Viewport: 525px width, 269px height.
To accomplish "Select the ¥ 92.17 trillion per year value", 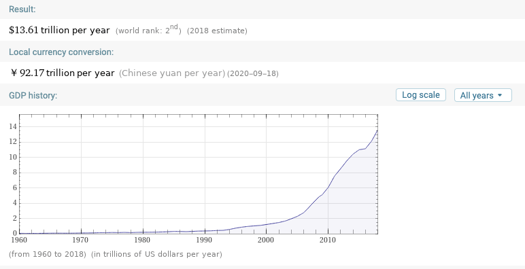I will 63,73.
